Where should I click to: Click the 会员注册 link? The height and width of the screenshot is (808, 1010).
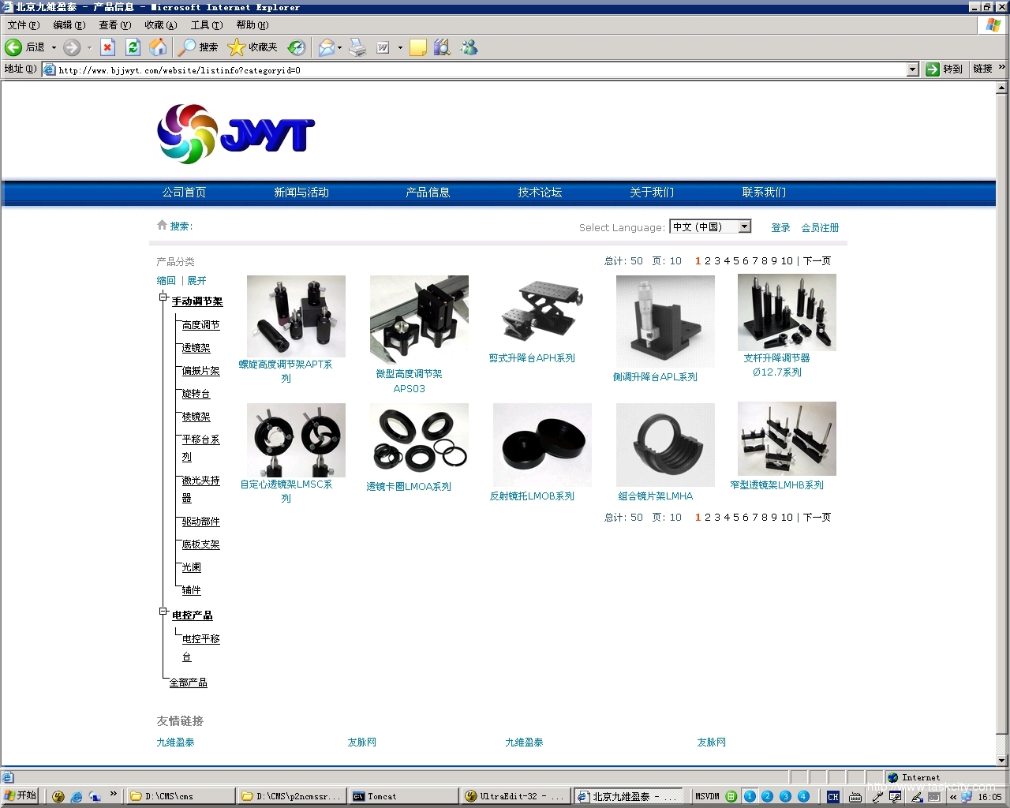click(x=820, y=228)
